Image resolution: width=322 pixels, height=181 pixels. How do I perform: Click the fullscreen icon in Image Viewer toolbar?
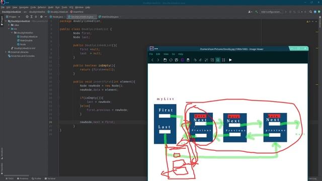223,60
